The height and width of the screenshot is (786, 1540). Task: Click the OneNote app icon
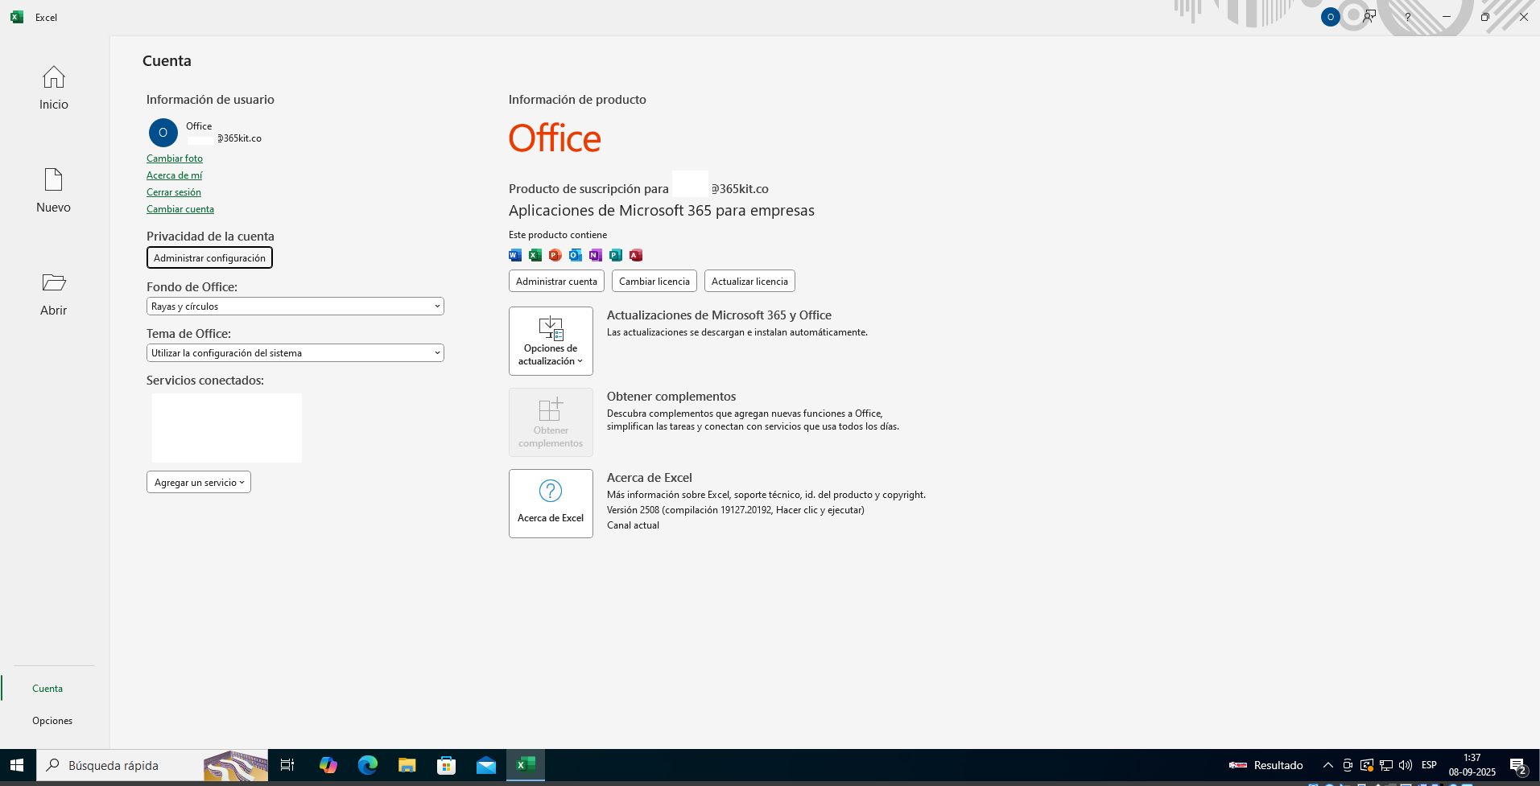596,255
